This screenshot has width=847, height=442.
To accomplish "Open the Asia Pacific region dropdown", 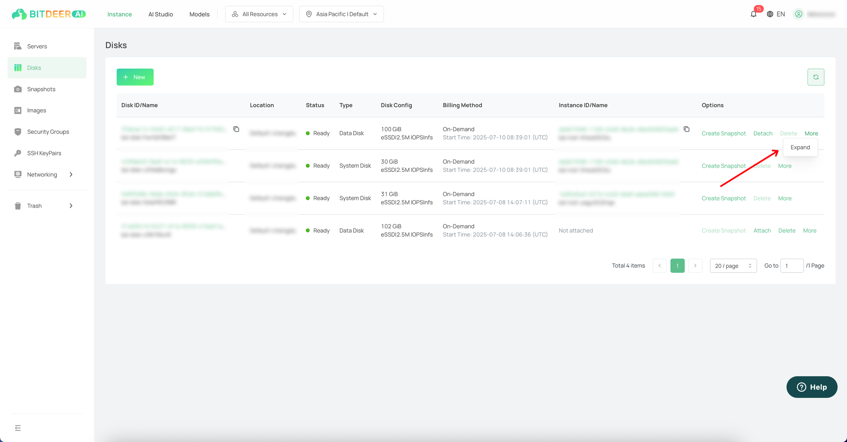I will tap(341, 14).
